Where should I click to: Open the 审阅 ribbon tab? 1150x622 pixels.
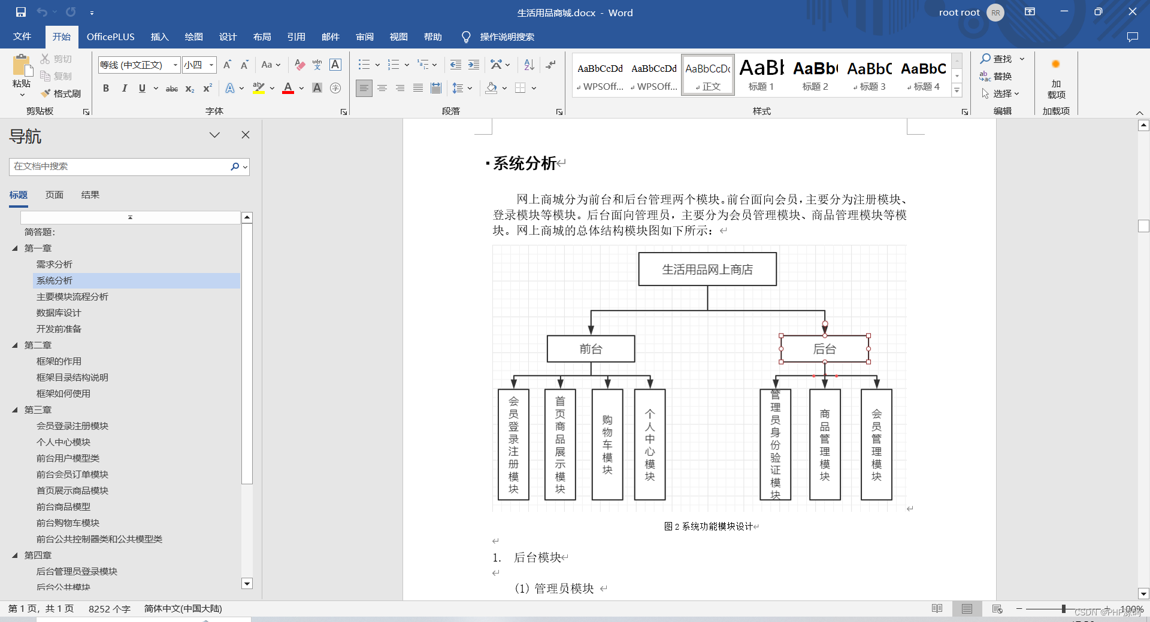point(365,37)
